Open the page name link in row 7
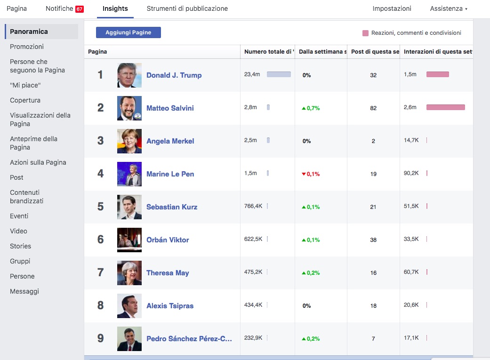Viewport: 490px width, 360px height. tap(168, 273)
